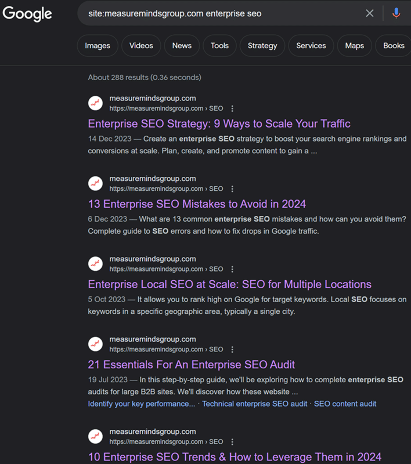
Task: Switch to the Images filter
Action: [x=98, y=46]
